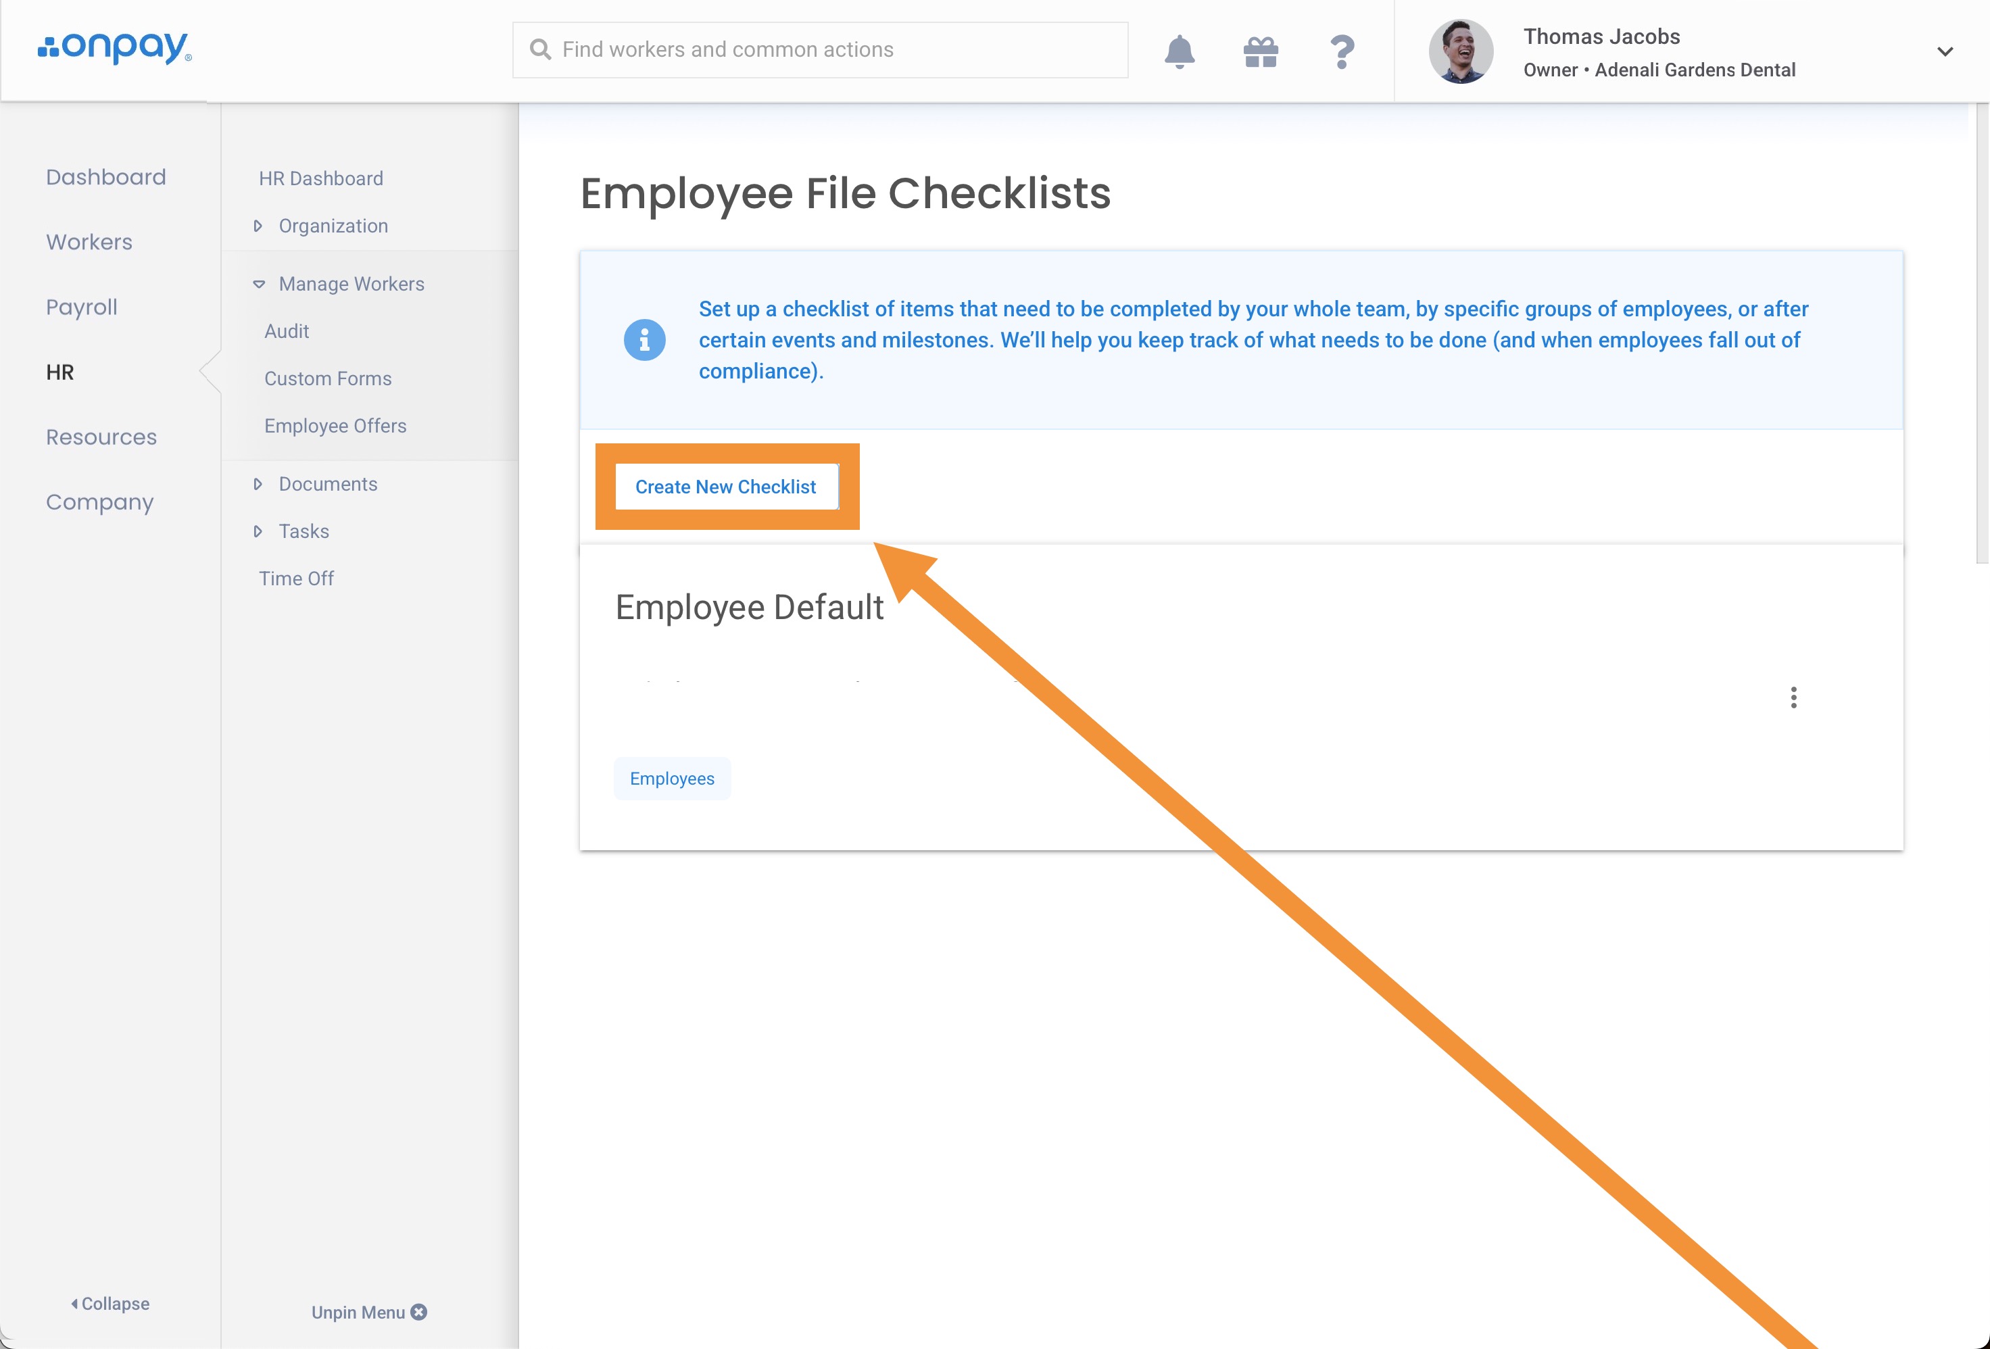Select Custom Forms in HR menu
The image size is (1990, 1349).
click(x=327, y=378)
